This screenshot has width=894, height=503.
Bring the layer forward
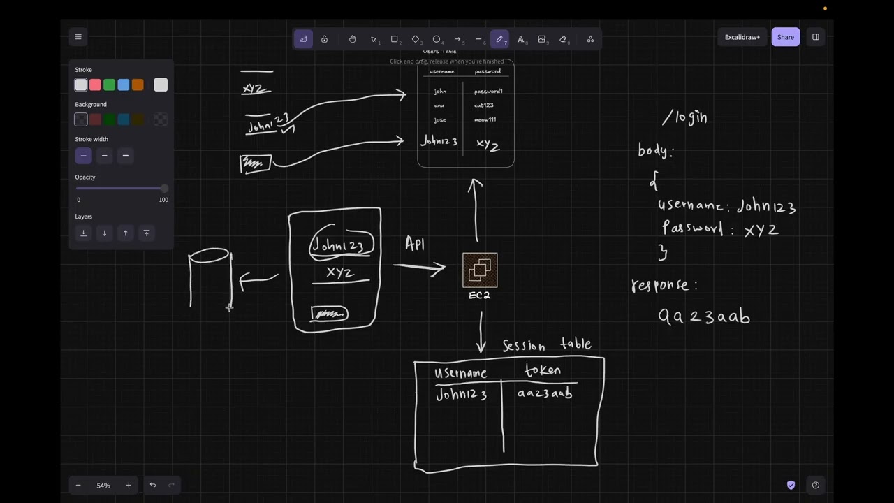(126, 233)
